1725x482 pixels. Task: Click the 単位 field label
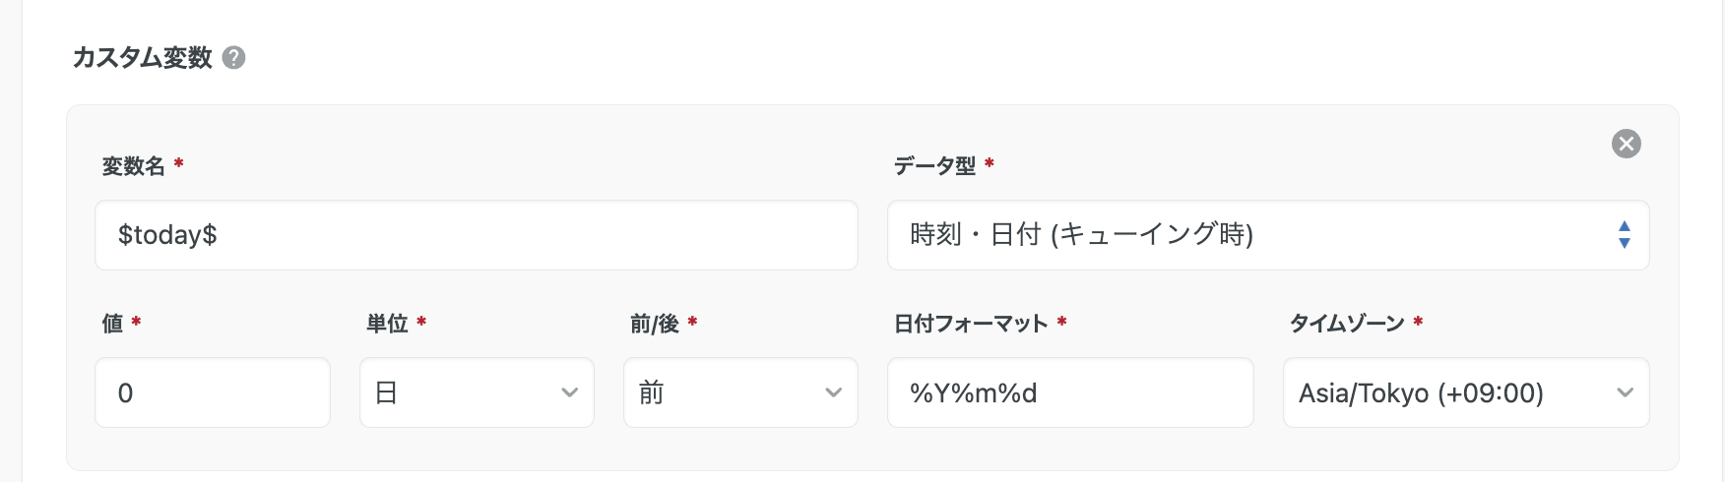pos(387,324)
